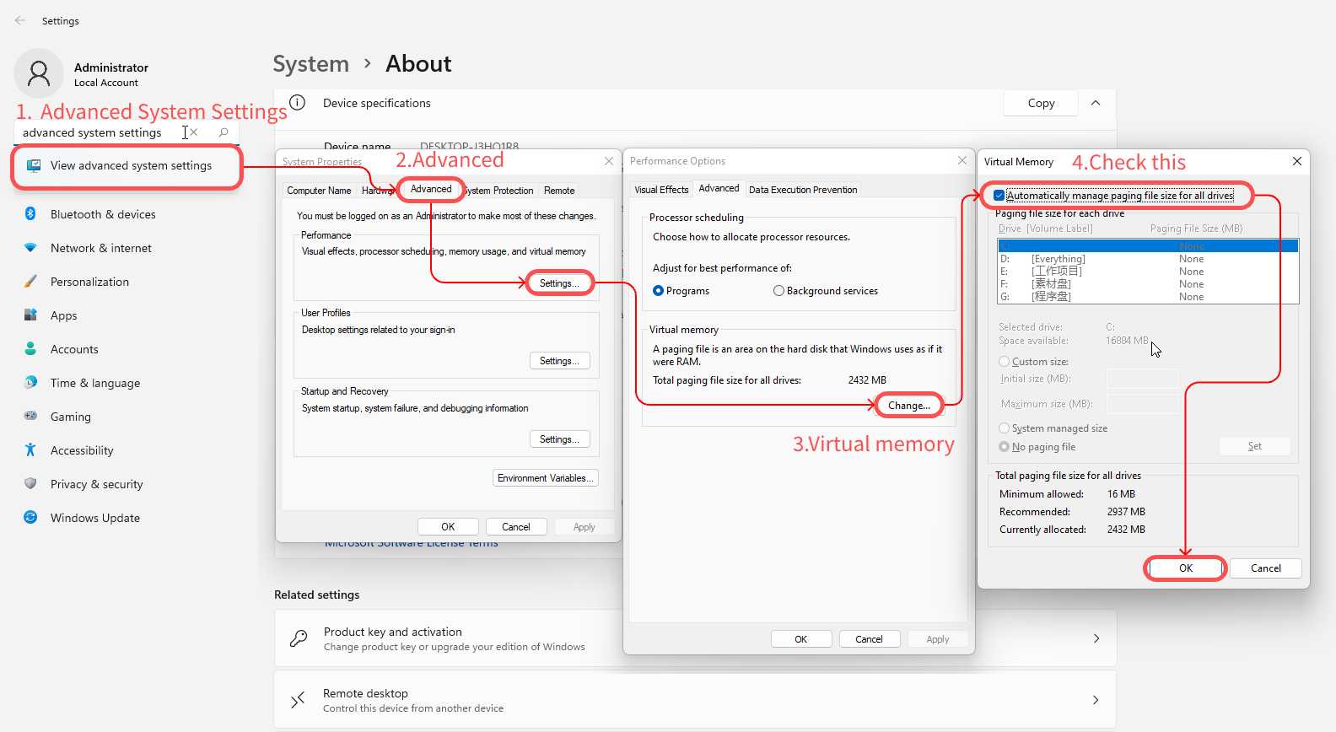Collapse Device specifications section chevron
1336x732 pixels.
point(1096,103)
